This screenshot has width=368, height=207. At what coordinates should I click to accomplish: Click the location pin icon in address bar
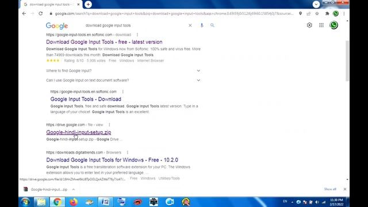point(300,14)
